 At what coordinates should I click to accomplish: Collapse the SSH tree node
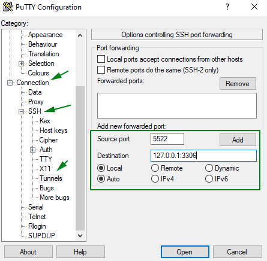[x=21, y=111]
